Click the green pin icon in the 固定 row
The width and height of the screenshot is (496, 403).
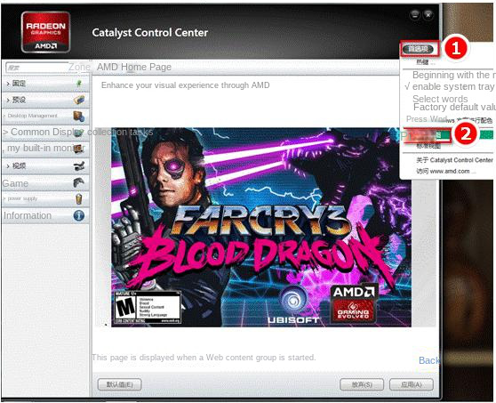79,84
